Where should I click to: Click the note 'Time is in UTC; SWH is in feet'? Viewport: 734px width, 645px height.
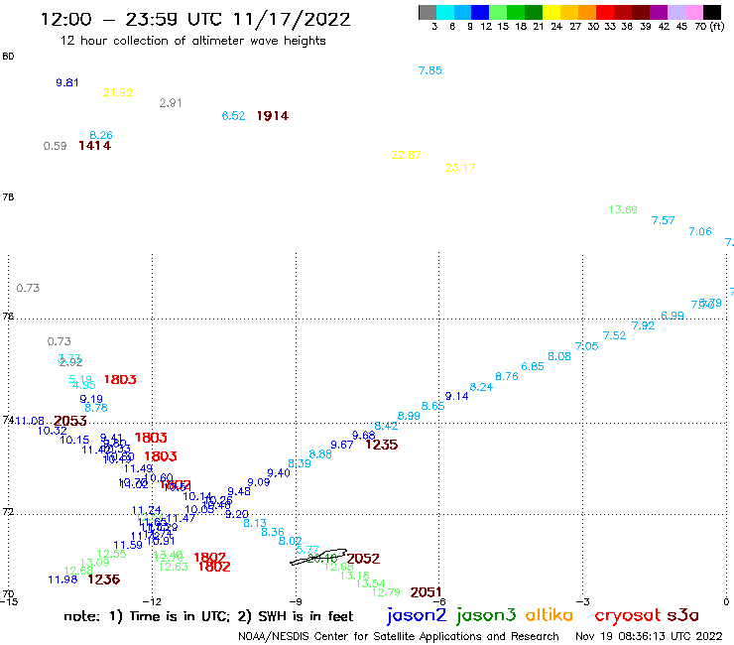click(208, 616)
